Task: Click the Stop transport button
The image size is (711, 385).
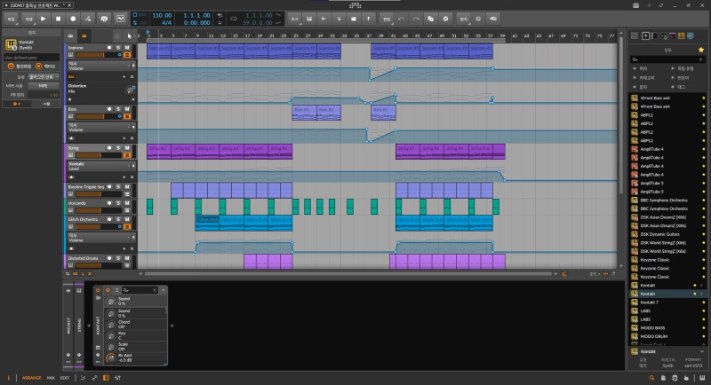Action: point(58,18)
